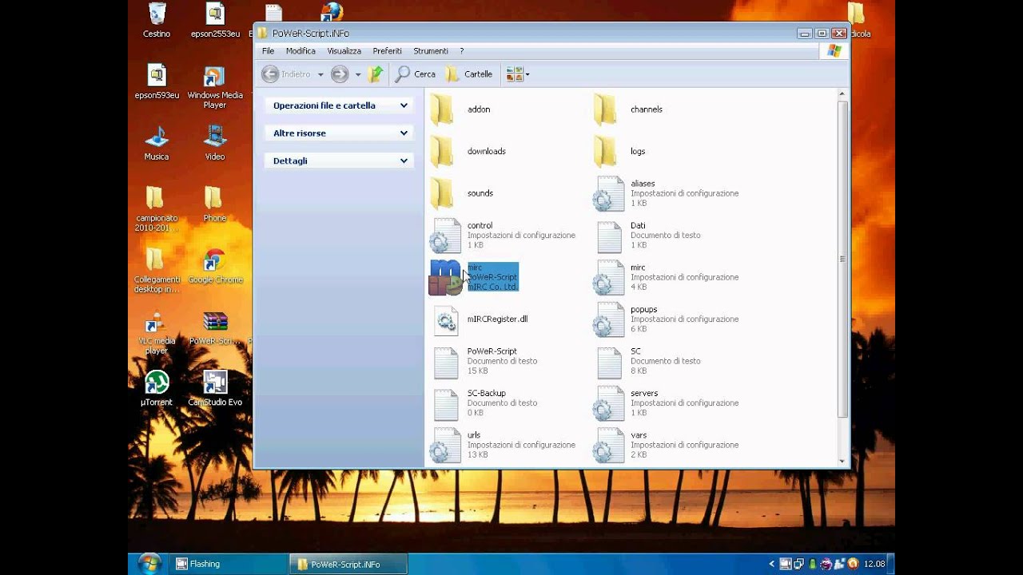Click the Windows Start button
This screenshot has width=1023, height=575.
click(x=149, y=563)
